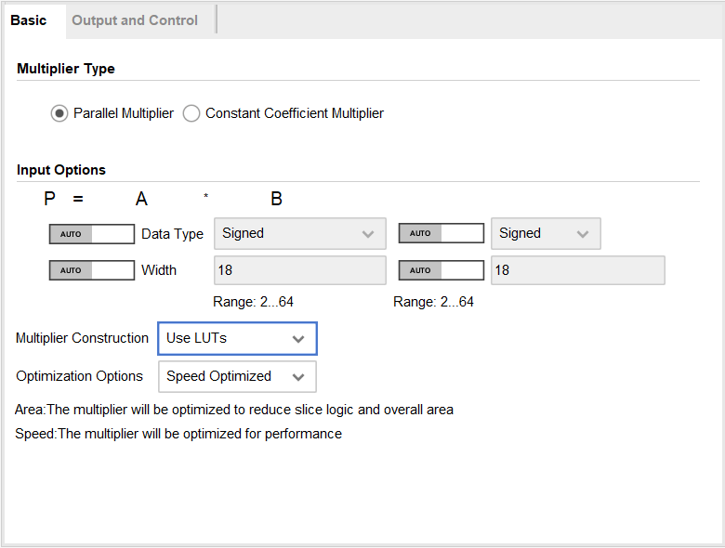Click the Multiplier Type heading

point(66,69)
